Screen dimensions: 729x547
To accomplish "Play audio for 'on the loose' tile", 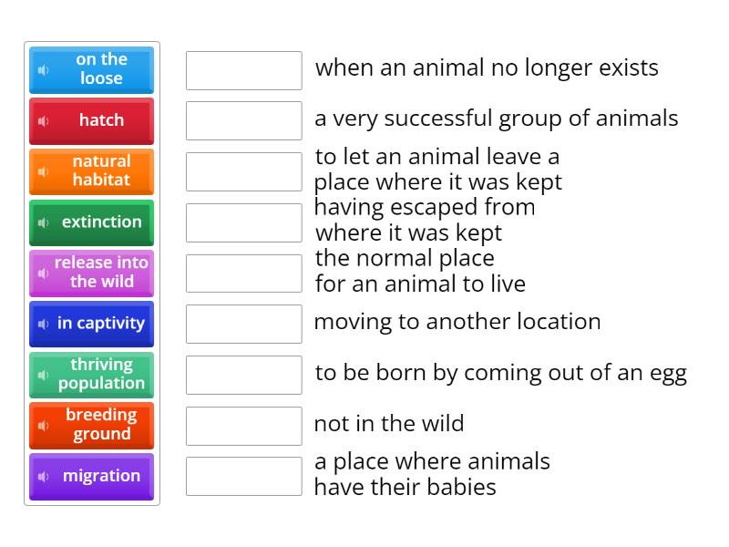I will point(43,70).
